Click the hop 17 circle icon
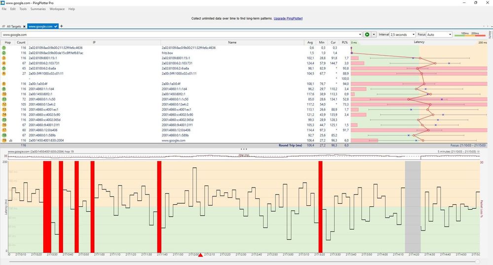Viewport: 493px width, 265px height. 4,130
